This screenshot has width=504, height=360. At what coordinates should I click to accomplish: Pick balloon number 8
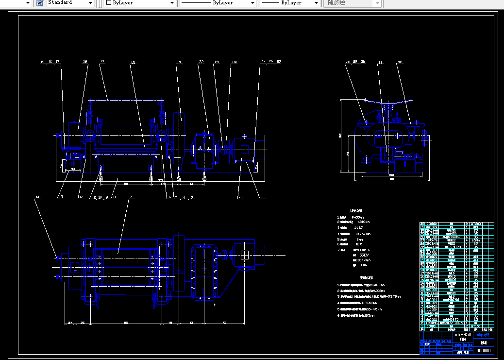[x=114, y=197]
